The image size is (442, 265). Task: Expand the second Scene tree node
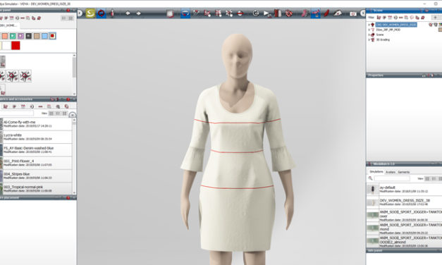[369, 30]
